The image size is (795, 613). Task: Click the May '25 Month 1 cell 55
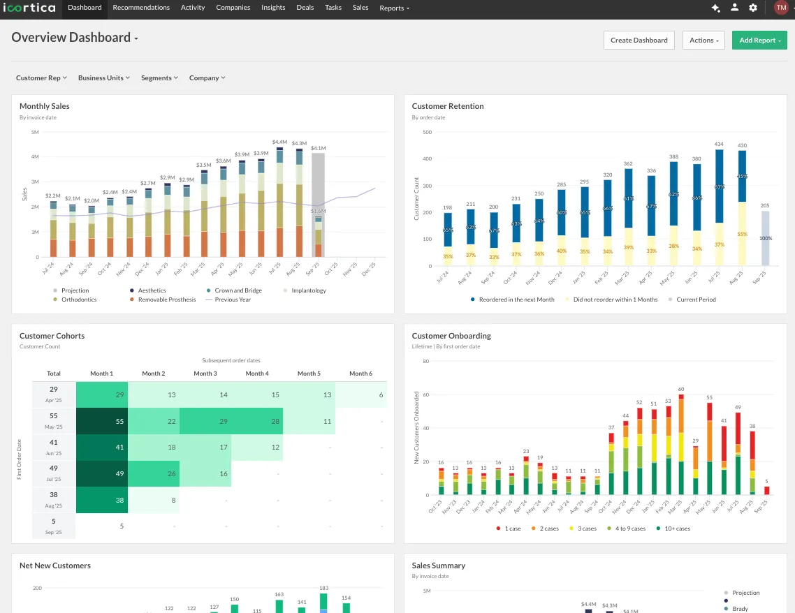(x=102, y=421)
